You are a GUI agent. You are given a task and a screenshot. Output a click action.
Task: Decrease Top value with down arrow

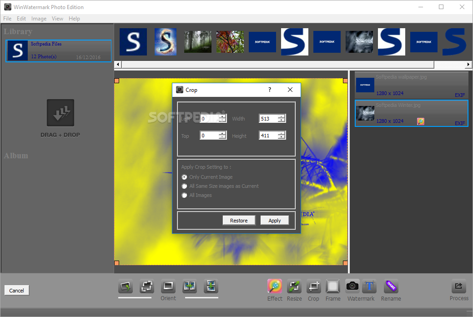[x=222, y=137]
